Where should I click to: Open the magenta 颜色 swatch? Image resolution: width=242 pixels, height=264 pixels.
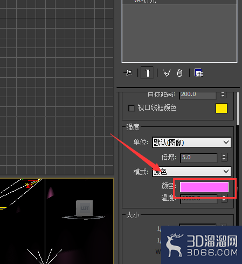tap(204, 187)
